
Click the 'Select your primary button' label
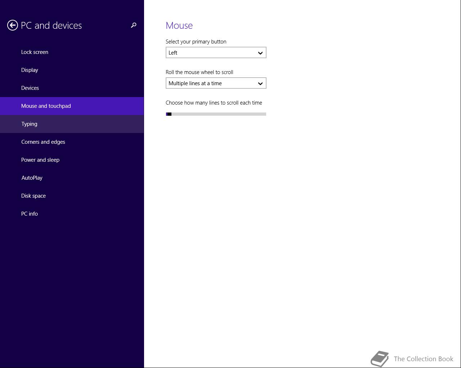click(196, 42)
